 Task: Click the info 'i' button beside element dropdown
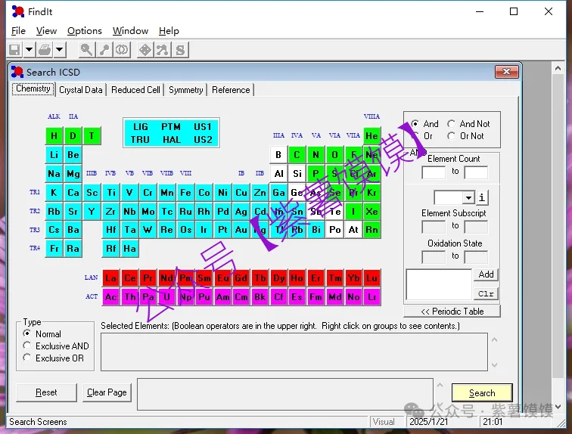(483, 198)
